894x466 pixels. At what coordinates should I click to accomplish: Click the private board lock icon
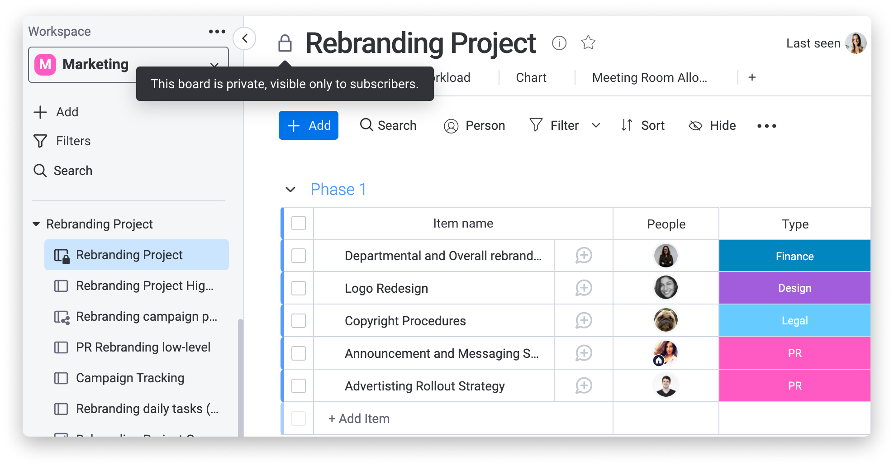tap(285, 43)
